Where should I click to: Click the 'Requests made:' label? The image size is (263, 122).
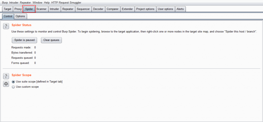pos(21,47)
